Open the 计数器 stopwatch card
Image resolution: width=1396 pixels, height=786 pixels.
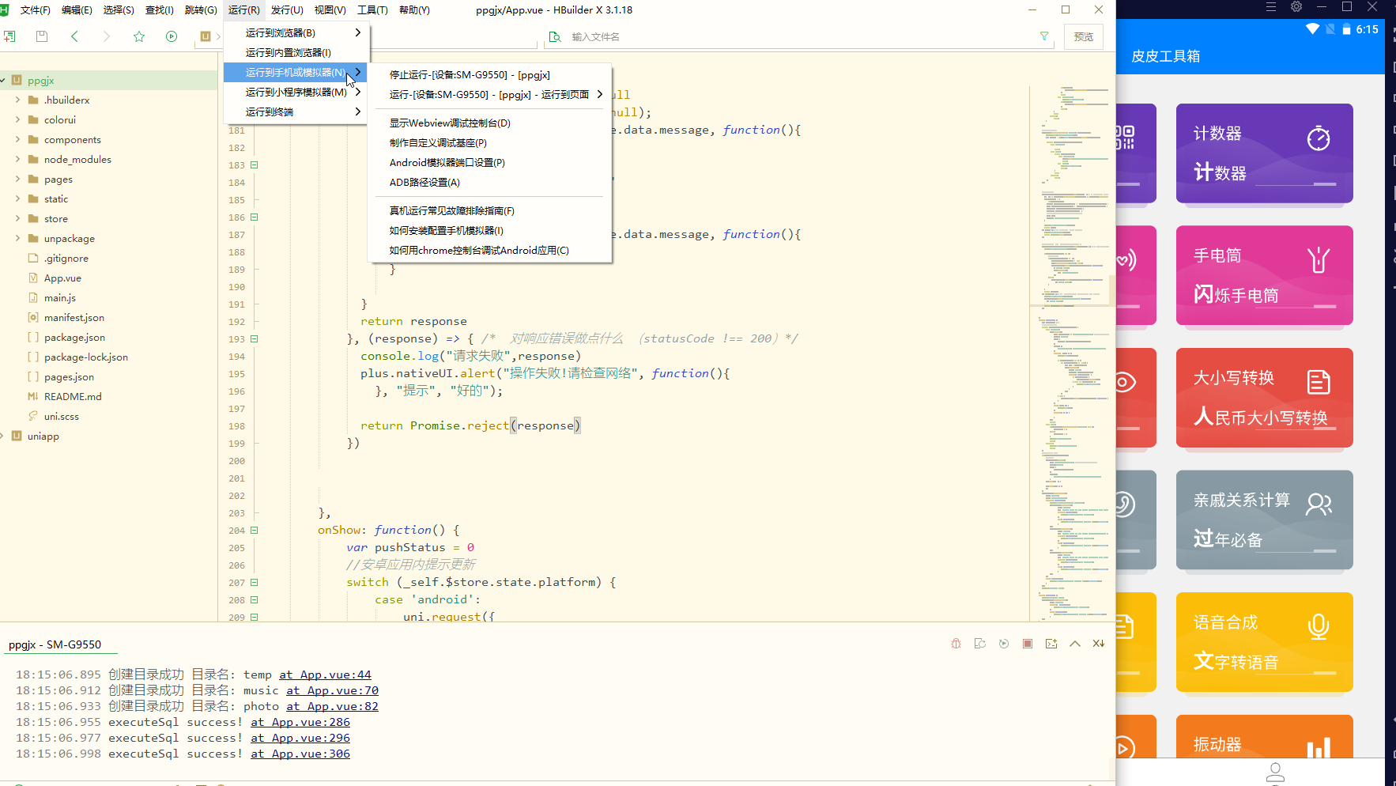pos(1264,153)
